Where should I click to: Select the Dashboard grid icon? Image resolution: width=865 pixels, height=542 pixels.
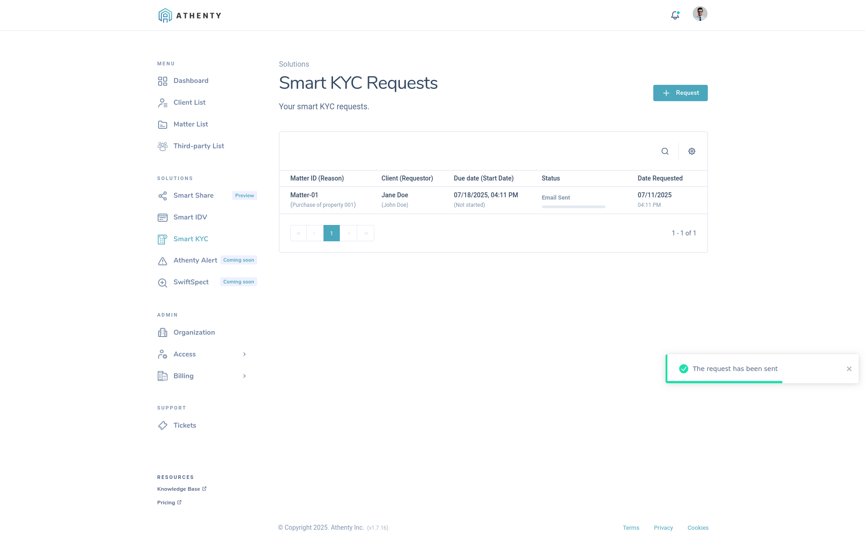[x=163, y=81]
